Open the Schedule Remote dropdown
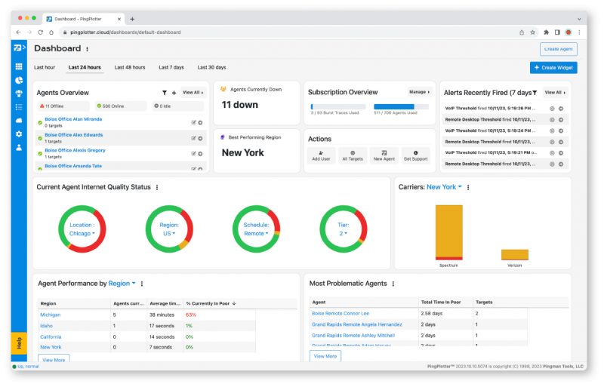Image resolution: width=604 pixels, height=387 pixels. click(256, 229)
